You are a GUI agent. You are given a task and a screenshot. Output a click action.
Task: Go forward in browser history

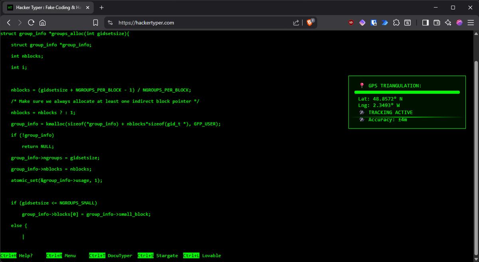tap(20, 23)
